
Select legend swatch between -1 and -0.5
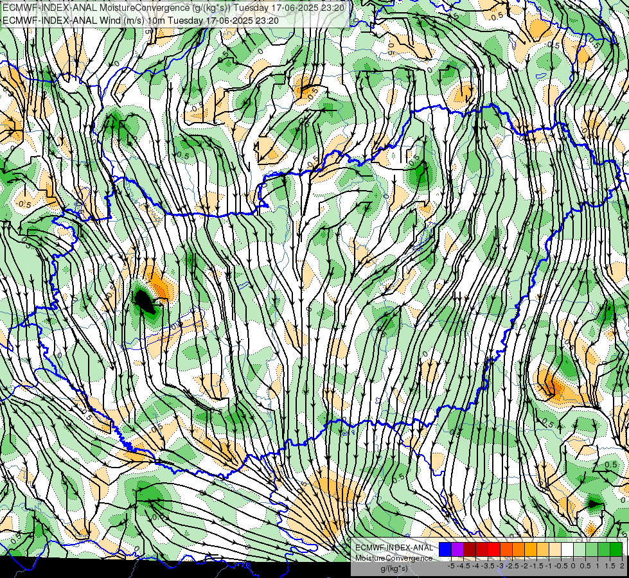[x=555, y=550]
